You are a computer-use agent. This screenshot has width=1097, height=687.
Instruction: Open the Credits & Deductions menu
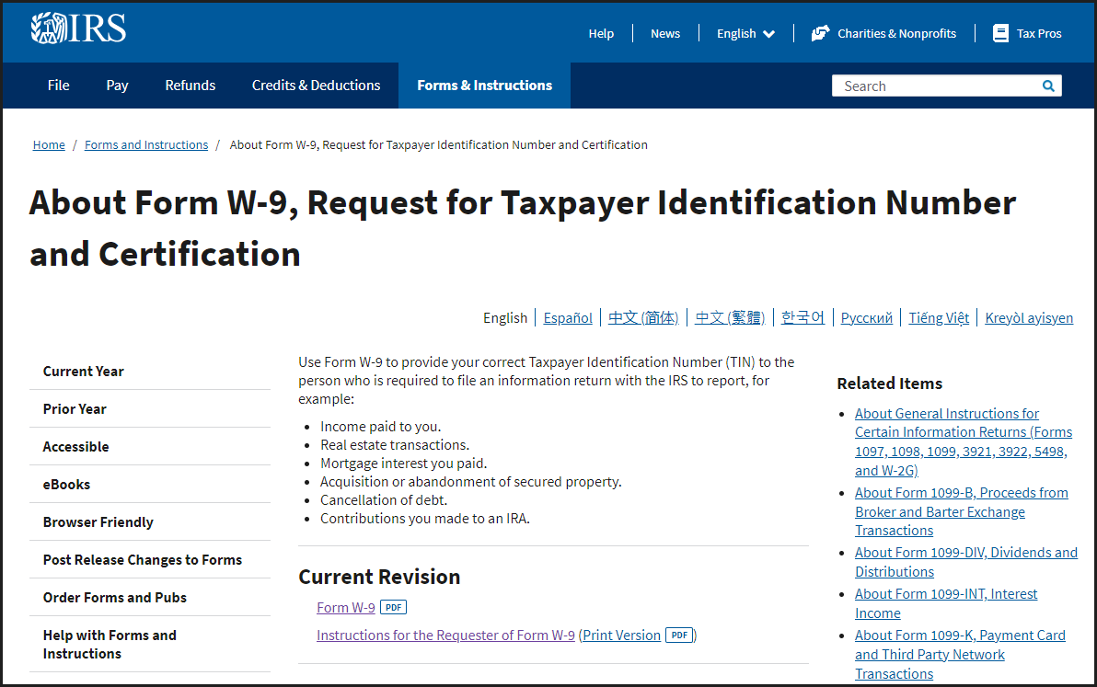[x=316, y=86]
